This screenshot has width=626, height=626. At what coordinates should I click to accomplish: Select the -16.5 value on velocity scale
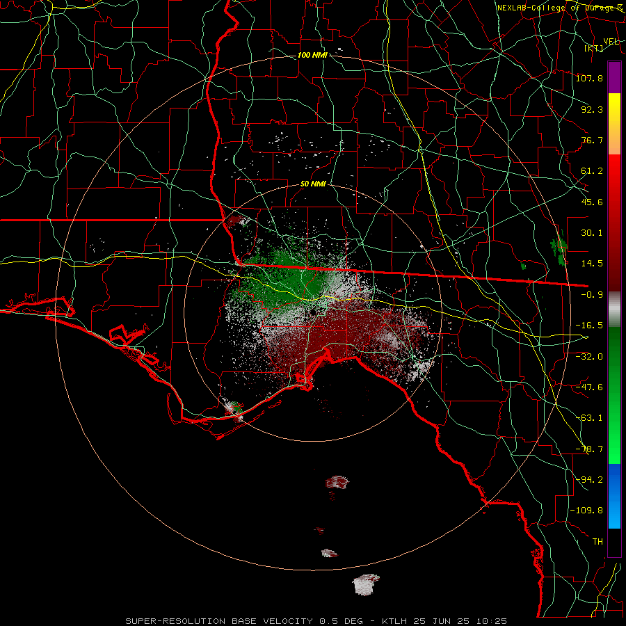coord(589,326)
